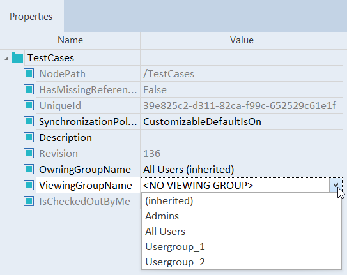Click the NodePath property icon

(x=29, y=73)
